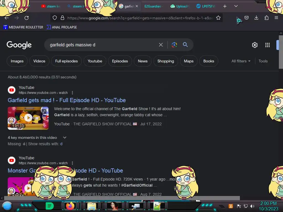Open the Pocket save icon

(x=247, y=18)
